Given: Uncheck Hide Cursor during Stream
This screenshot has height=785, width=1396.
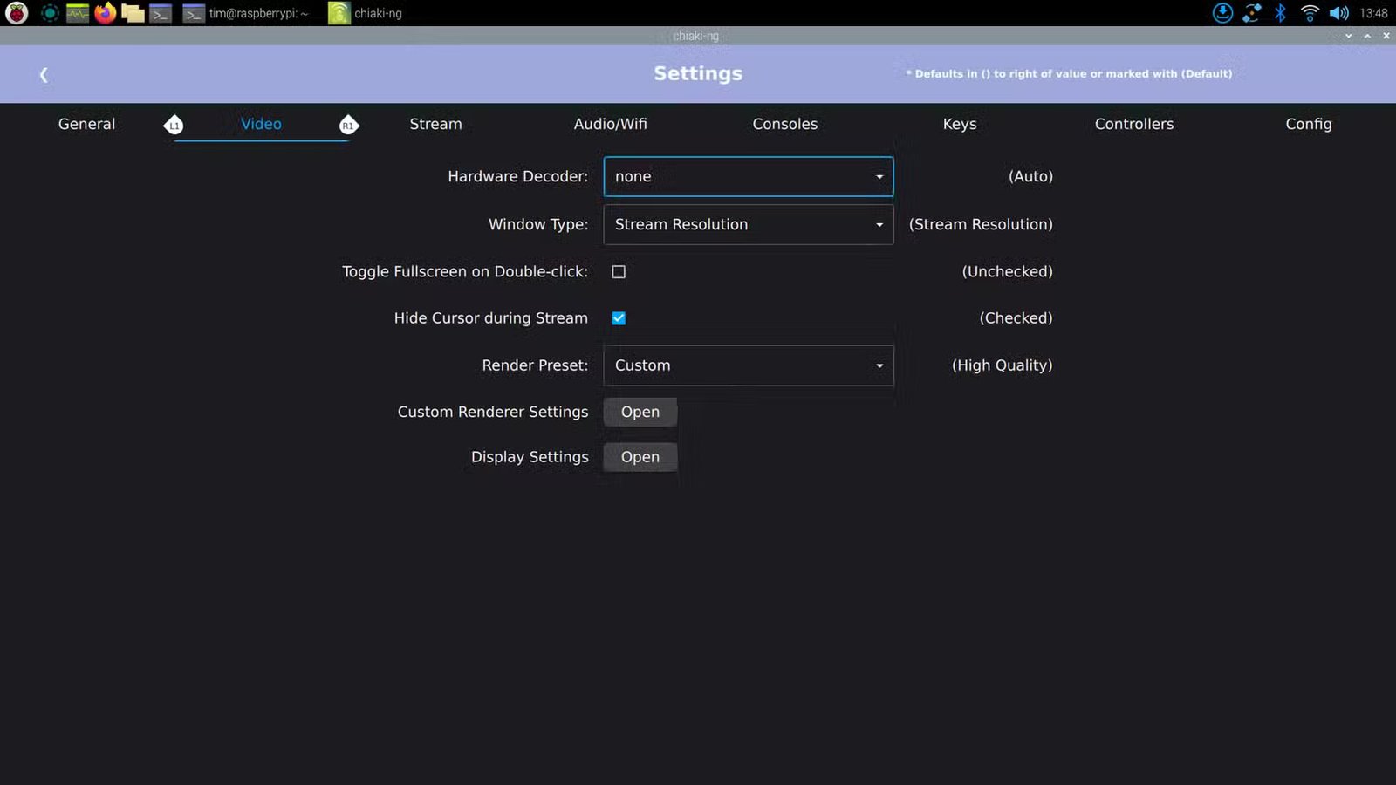Looking at the screenshot, I should point(619,318).
